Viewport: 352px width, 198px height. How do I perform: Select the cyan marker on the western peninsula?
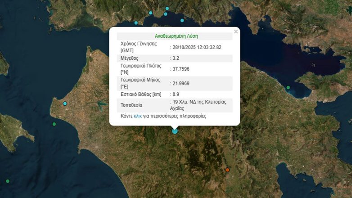(x=65, y=103)
